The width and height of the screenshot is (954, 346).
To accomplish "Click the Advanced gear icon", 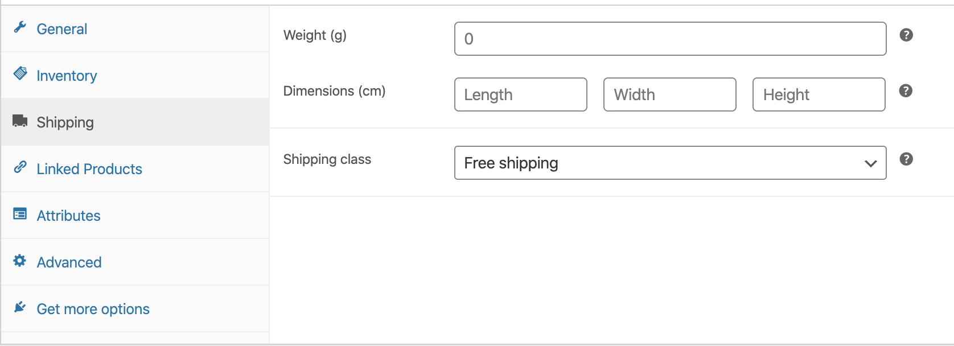I will pos(20,261).
